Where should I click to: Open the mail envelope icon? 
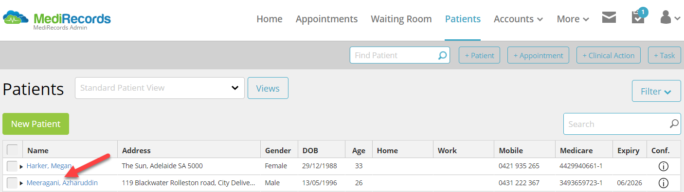click(609, 18)
